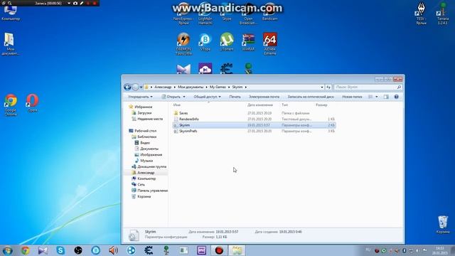This screenshot has width=455, height=256.
Task: Launch Chrome from the taskbar
Action: tap(26, 250)
